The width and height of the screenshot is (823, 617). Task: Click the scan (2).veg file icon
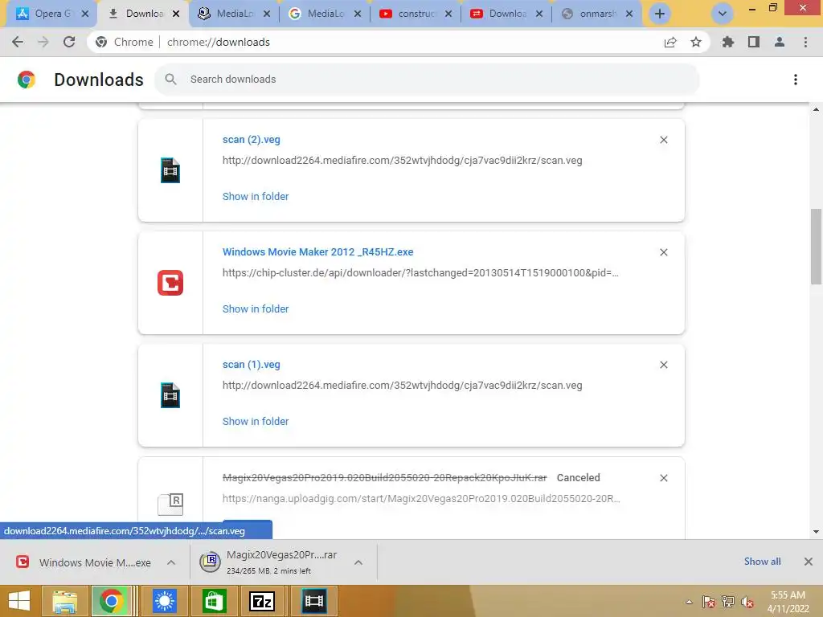[x=170, y=170]
